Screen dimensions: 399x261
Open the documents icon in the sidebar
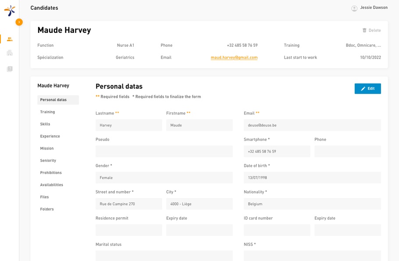(10, 69)
